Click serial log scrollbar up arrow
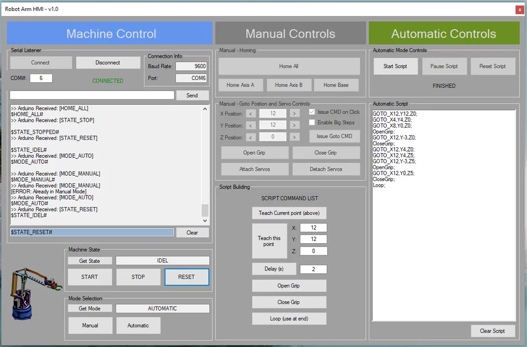The width and height of the screenshot is (527, 347). pyautogui.click(x=205, y=109)
